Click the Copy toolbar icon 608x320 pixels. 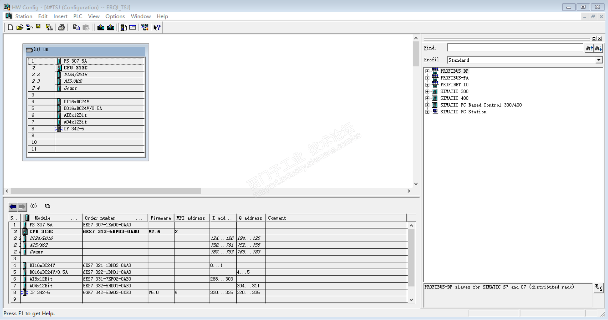click(x=76, y=27)
